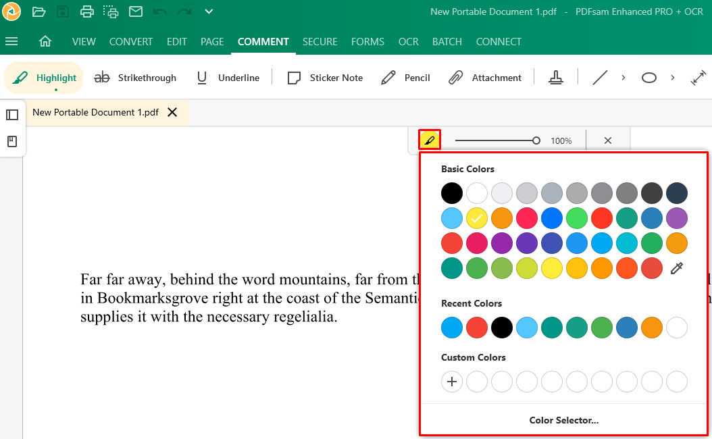Select the Stamp tool
The height and width of the screenshot is (439, 712).
coord(556,77)
